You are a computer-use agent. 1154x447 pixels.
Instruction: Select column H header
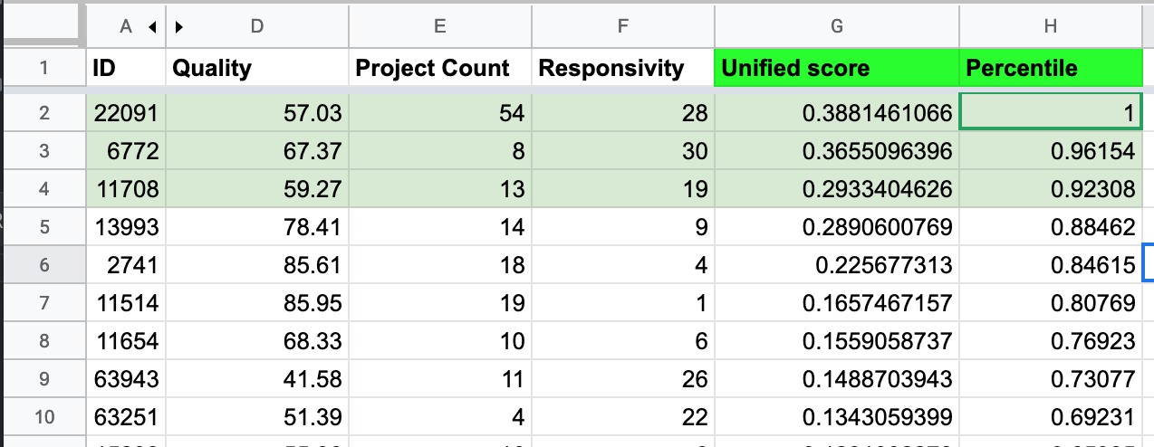[1050, 27]
